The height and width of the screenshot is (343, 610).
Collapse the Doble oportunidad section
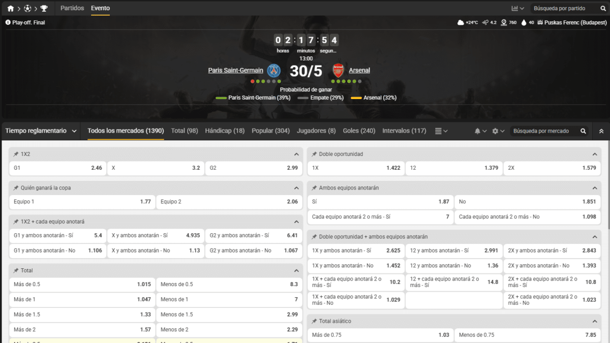pos(595,154)
